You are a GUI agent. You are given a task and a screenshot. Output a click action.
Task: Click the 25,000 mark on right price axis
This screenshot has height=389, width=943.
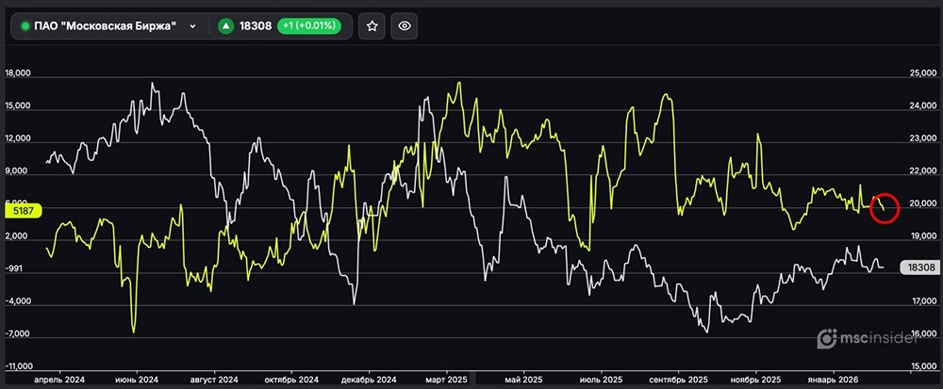click(x=921, y=73)
